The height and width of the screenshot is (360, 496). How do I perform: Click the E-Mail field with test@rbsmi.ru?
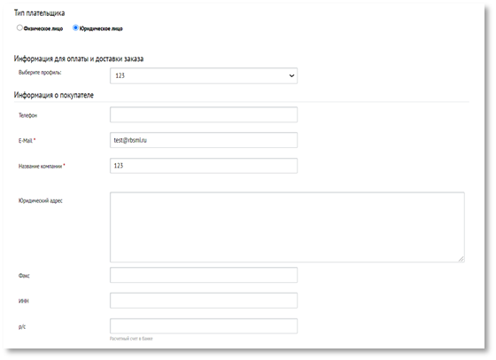click(x=204, y=140)
